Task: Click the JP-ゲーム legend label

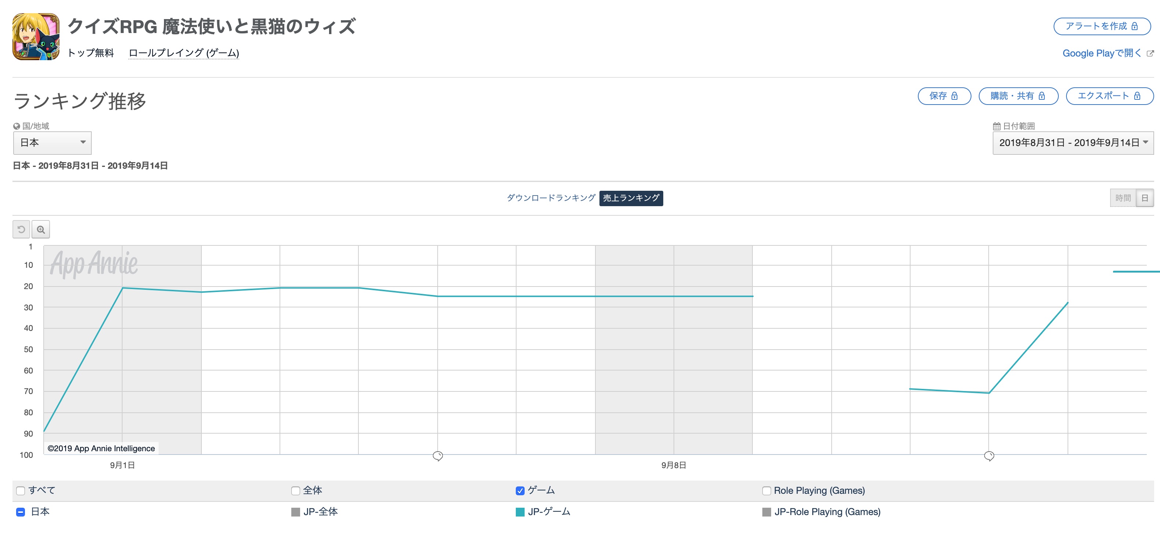Action: click(x=549, y=512)
